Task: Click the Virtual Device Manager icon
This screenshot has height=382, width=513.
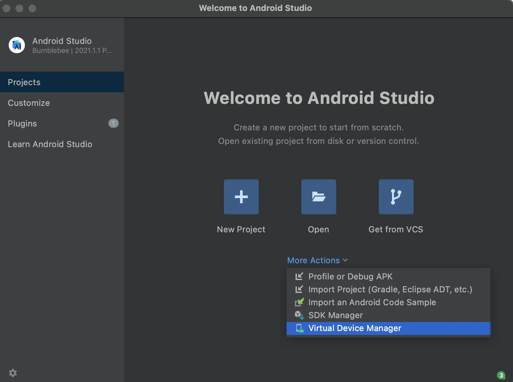Action: tap(299, 328)
